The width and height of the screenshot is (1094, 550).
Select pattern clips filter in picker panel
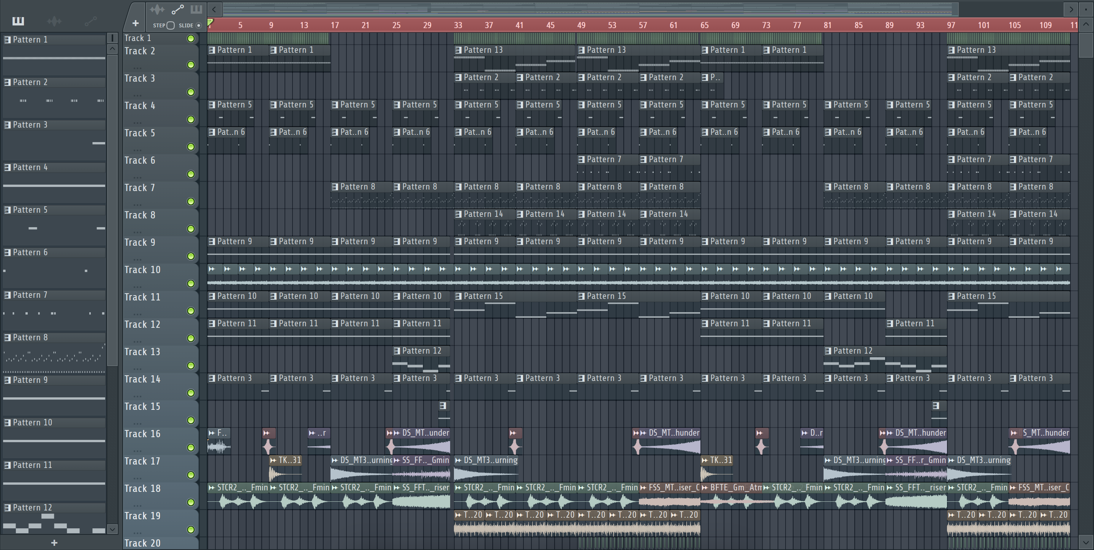tap(18, 21)
